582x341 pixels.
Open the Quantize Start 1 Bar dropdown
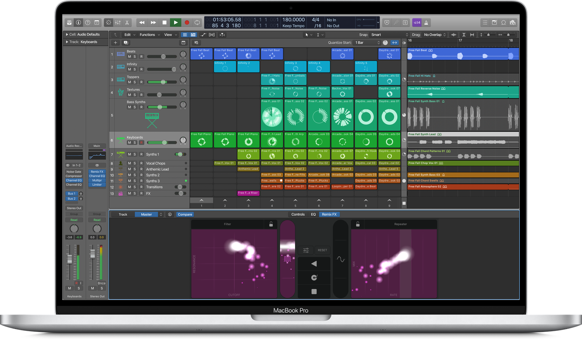[367, 42]
